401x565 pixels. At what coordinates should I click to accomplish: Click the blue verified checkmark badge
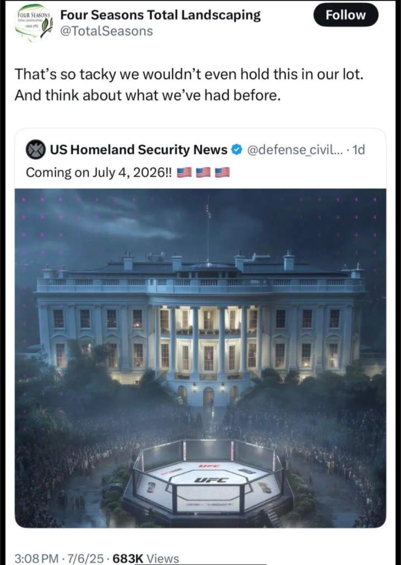tap(236, 149)
